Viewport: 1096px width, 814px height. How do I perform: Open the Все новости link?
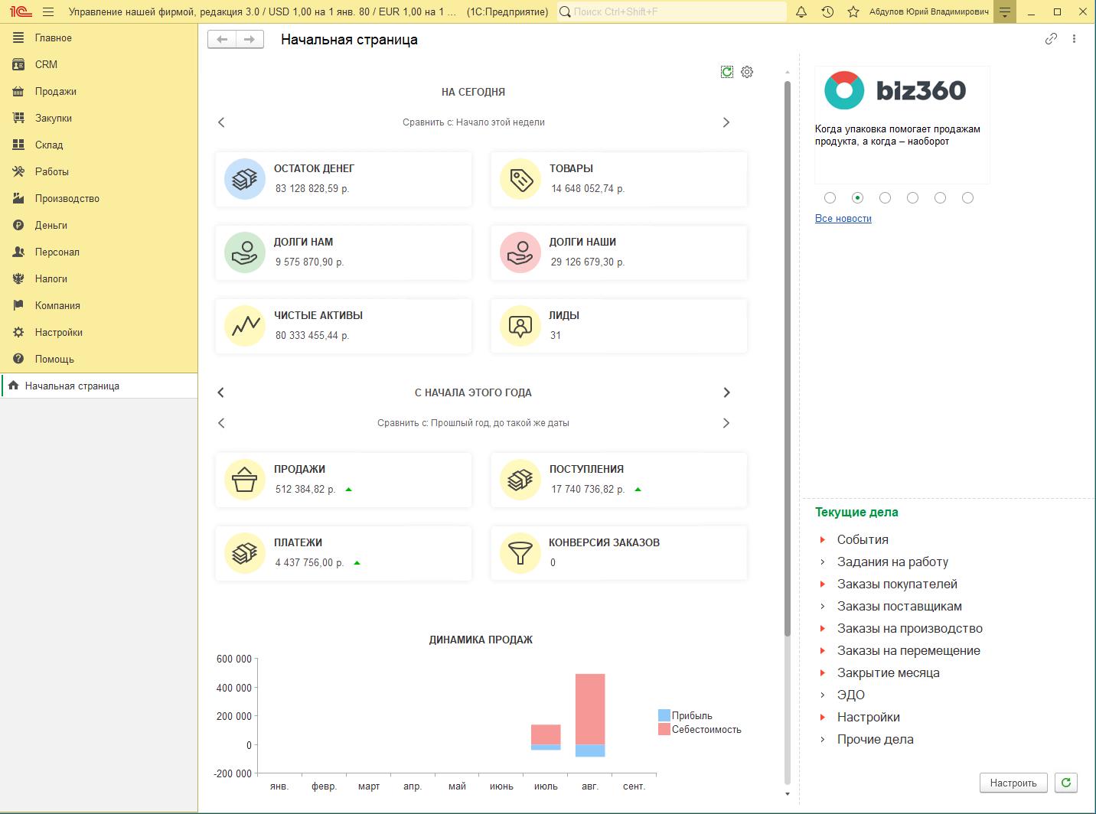tap(843, 219)
